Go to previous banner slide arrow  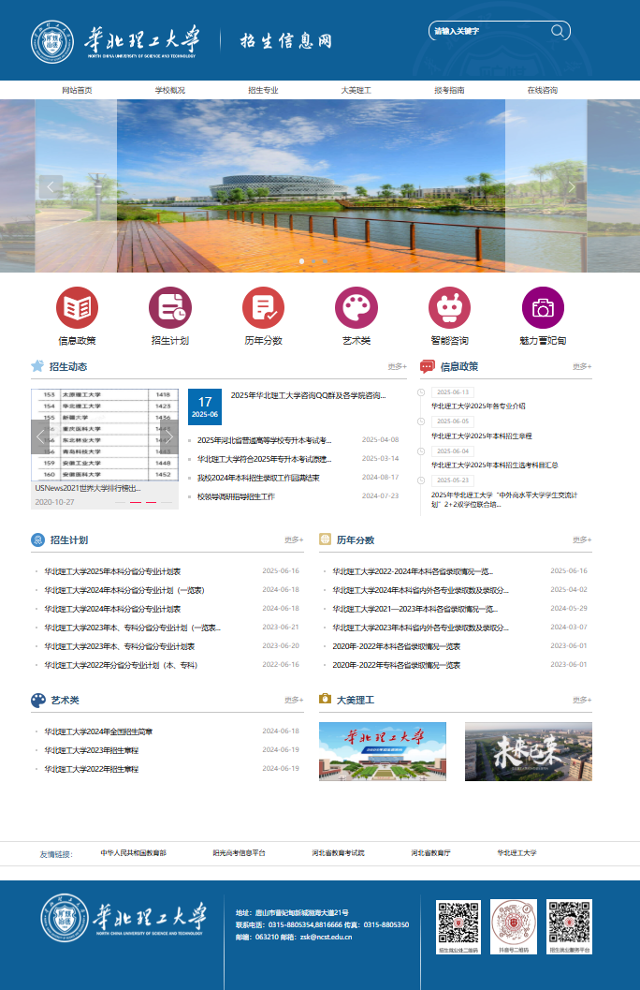point(51,186)
